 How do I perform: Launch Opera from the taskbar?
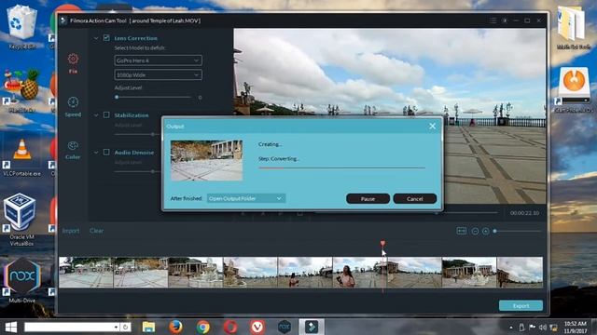click(x=230, y=327)
